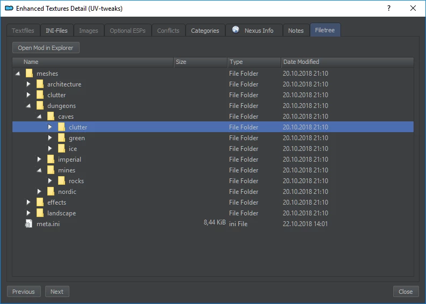This screenshot has height=304, width=426.
Task: Expand the imperial folder
Action: point(39,159)
